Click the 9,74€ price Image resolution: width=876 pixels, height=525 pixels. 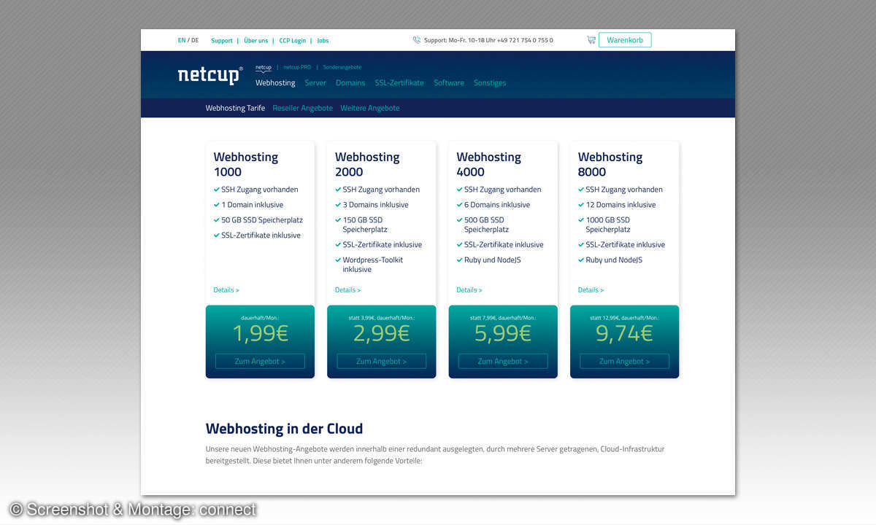pyautogui.click(x=624, y=333)
